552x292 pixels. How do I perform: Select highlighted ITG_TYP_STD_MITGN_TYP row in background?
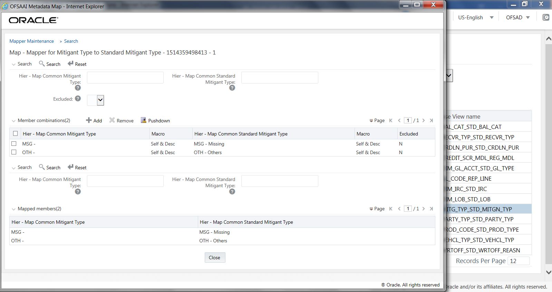coord(489,209)
